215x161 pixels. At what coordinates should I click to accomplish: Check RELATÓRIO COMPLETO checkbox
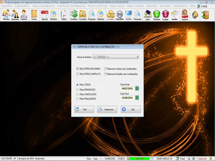[77, 74]
